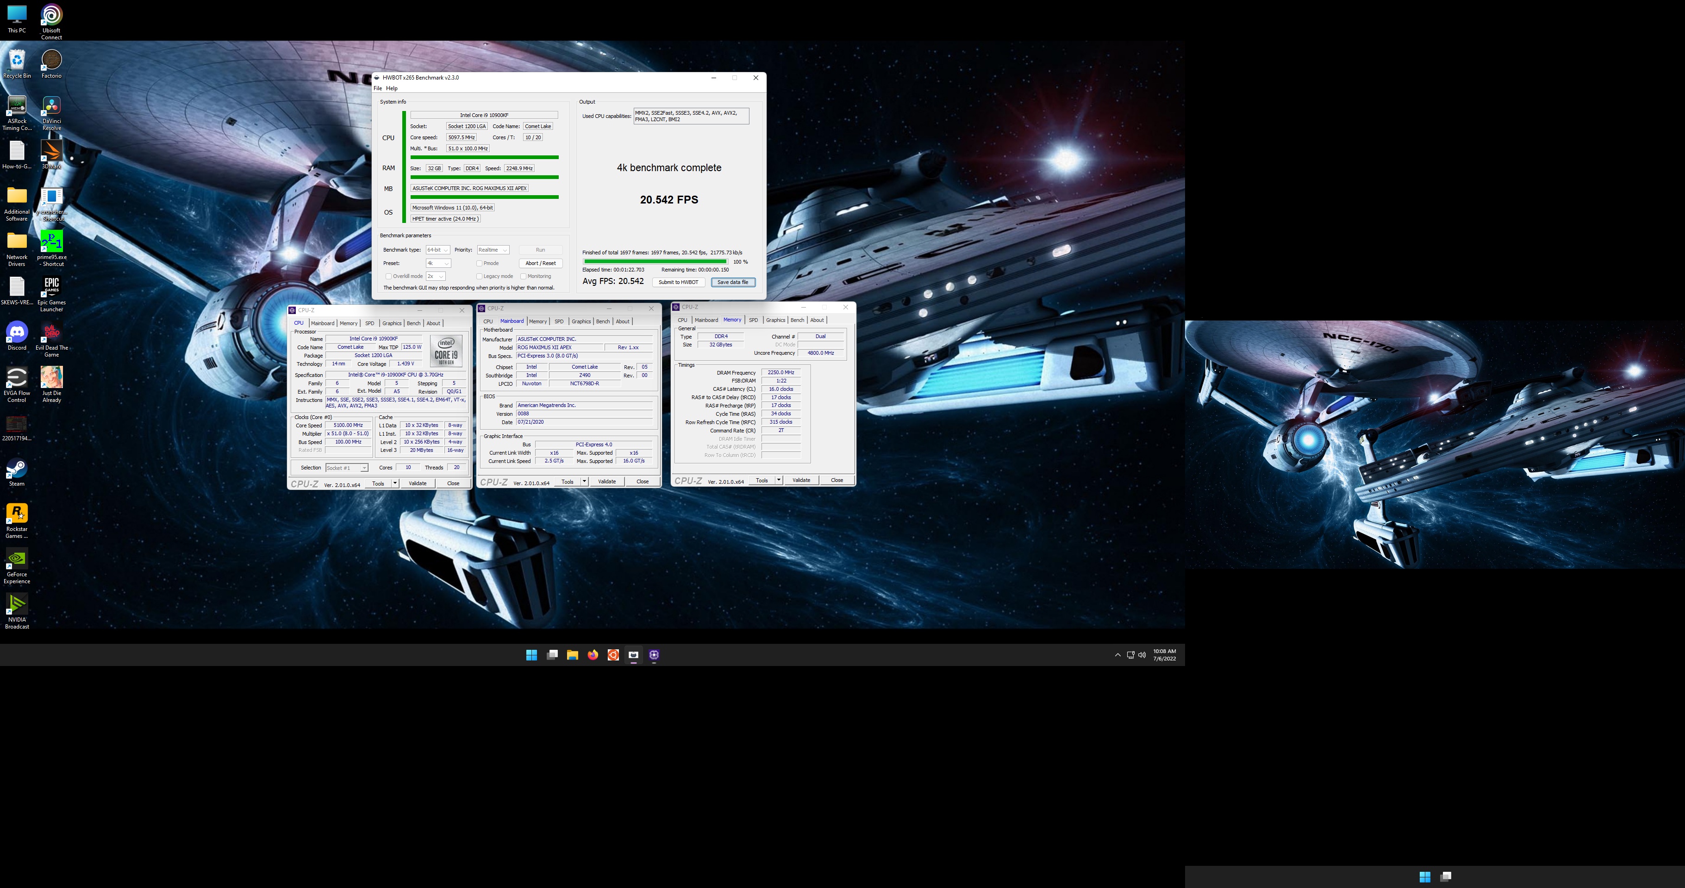
Task: Expand Tools arrow in CPU-Z Memory window
Action: [779, 480]
